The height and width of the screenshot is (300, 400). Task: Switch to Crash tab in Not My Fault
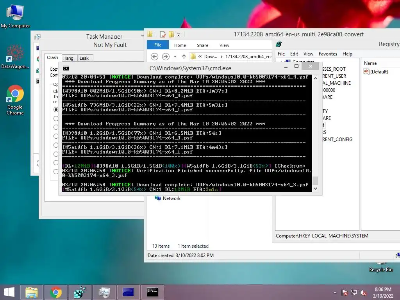click(x=53, y=58)
